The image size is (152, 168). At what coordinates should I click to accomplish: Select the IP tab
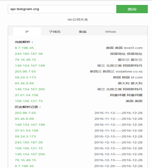(x=27, y=31)
